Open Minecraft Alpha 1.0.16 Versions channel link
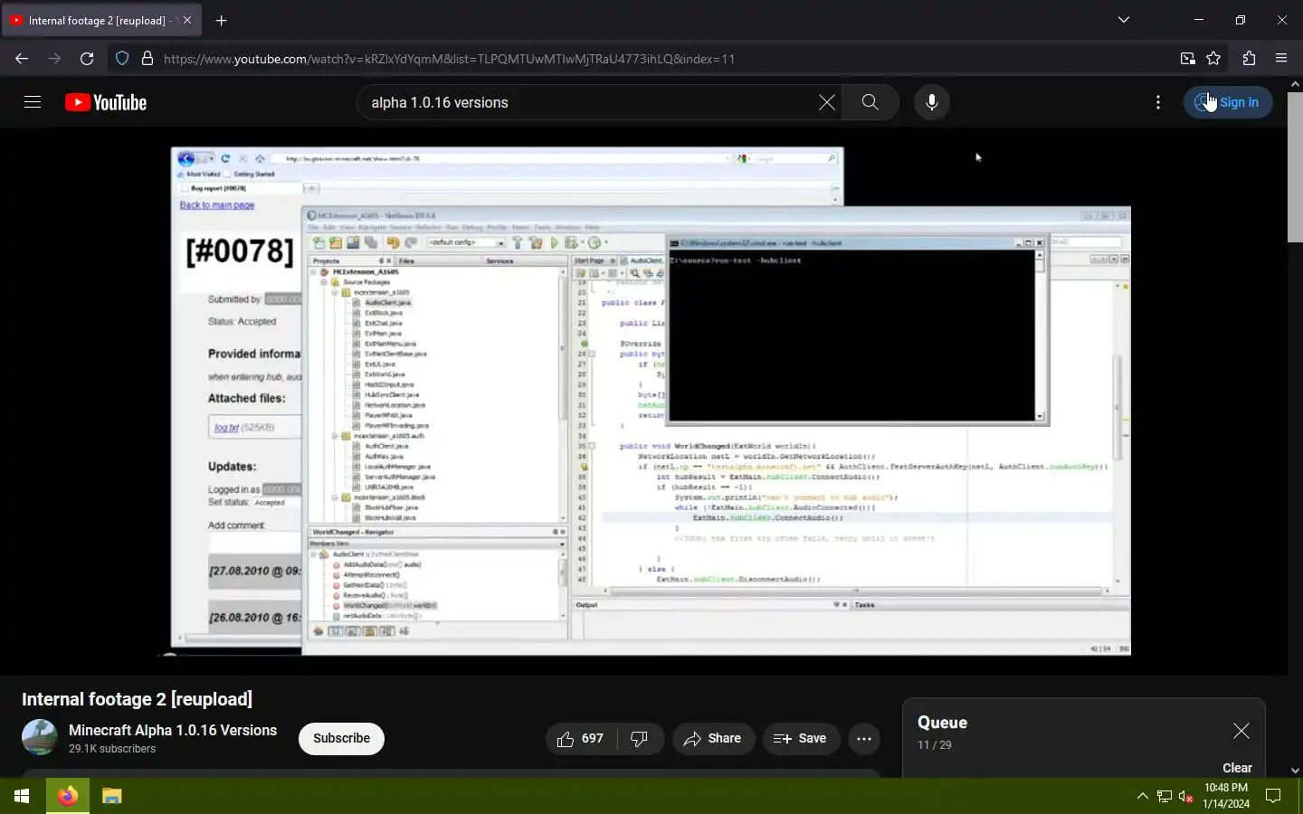Viewport: 1303px width, 814px height. pyautogui.click(x=173, y=730)
